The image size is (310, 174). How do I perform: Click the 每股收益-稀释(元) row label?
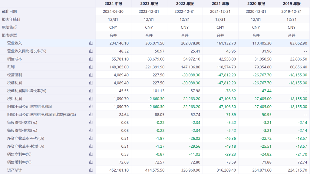coord(22,130)
